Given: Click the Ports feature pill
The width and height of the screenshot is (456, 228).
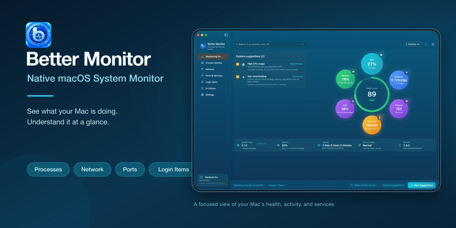Looking at the screenshot, I should [130, 169].
